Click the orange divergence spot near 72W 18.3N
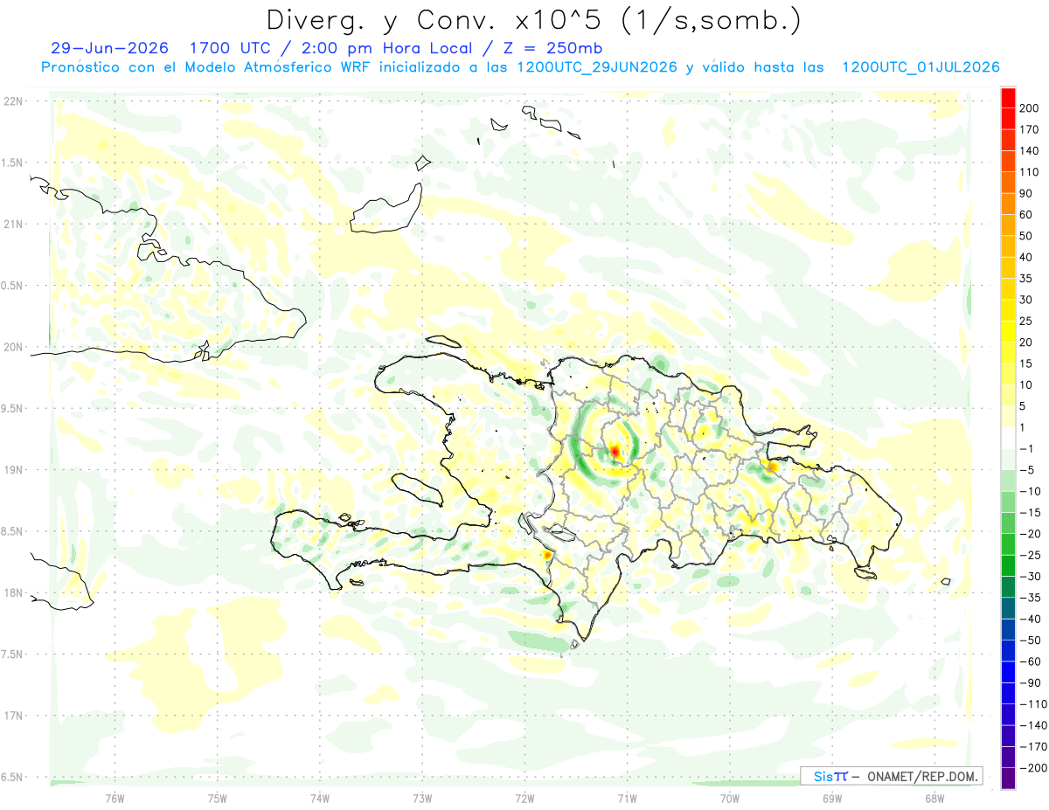1049x810 pixels. click(547, 554)
